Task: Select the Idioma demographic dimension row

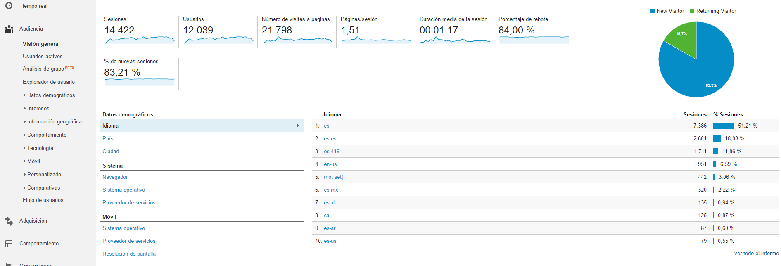Action: click(202, 126)
